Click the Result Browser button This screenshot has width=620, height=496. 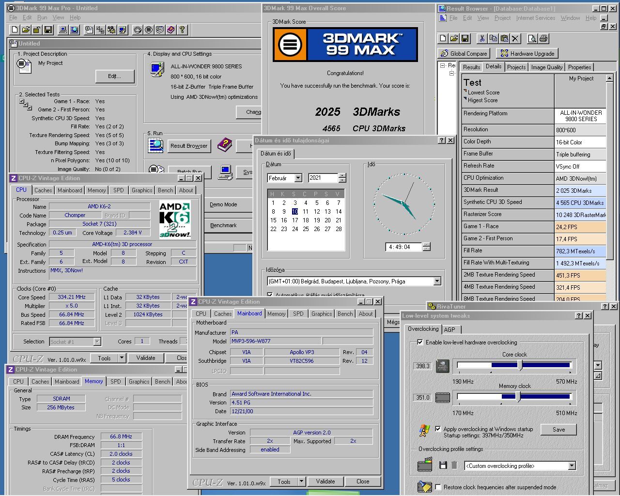click(189, 145)
